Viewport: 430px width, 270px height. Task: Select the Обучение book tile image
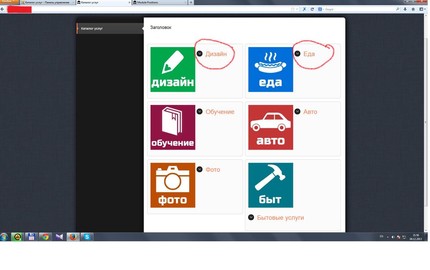[x=173, y=127]
